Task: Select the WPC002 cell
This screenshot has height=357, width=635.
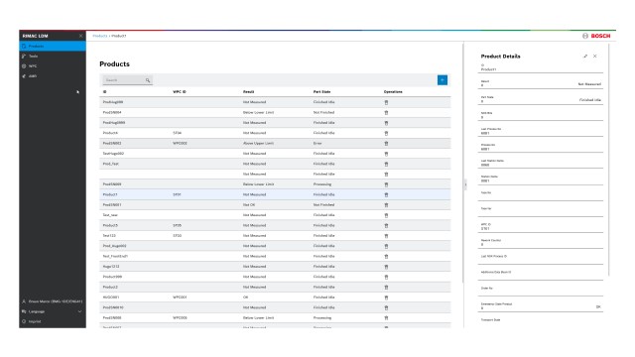Action: [181, 143]
